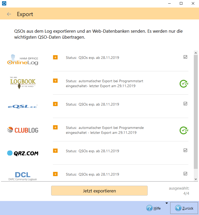Select the ARRL Logbook of the World logo
This screenshot has width=199, height=215.
point(23,83)
